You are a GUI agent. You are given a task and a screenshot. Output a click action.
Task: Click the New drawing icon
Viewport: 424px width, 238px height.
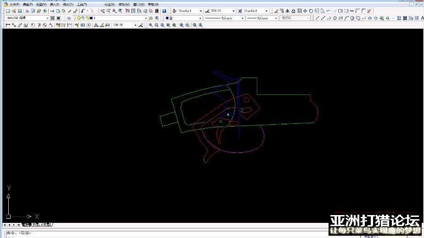coord(8,11)
